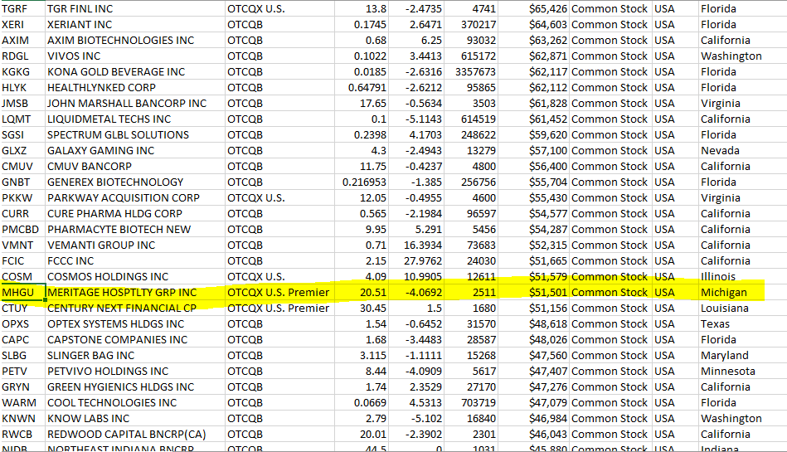787x452 pixels.
Task: Click XERIANT INC company cell
Action: click(x=135, y=25)
